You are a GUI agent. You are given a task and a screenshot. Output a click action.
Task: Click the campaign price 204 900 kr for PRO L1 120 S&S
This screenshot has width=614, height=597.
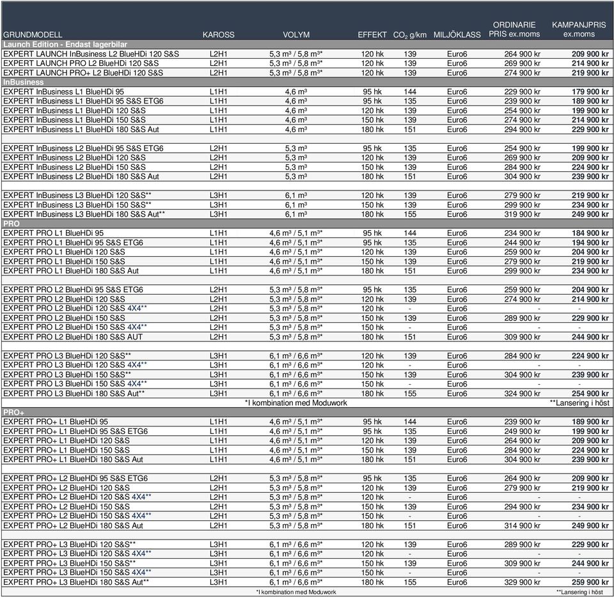(590, 252)
